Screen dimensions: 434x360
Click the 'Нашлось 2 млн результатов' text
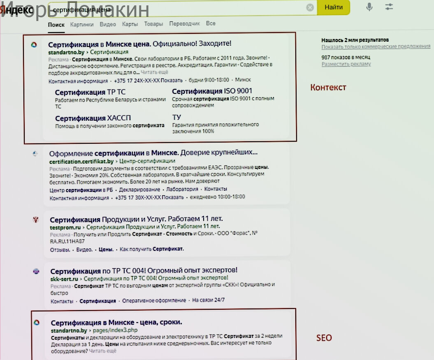pos(355,40)
